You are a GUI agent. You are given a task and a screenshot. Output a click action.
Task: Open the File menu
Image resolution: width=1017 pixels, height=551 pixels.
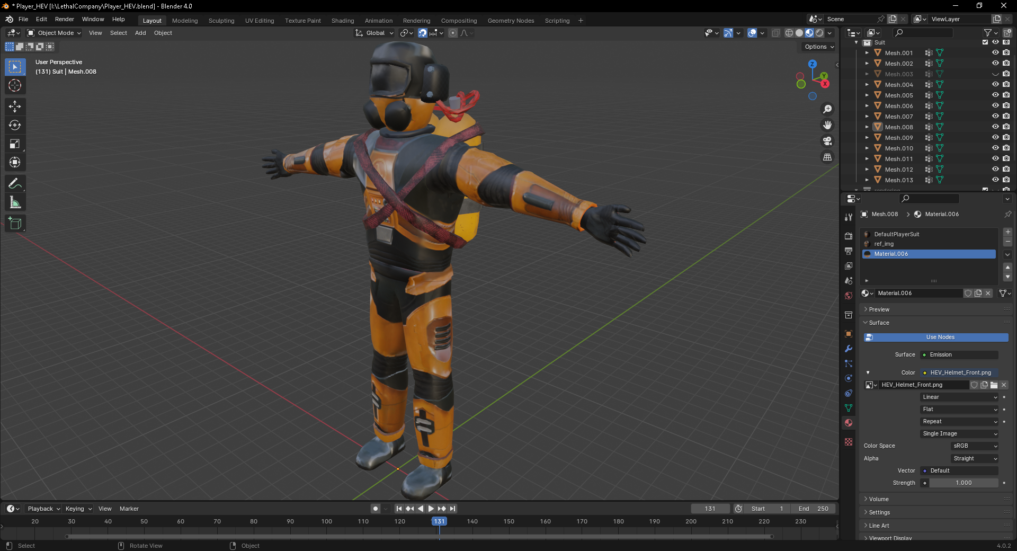click(x=23, y=19)
